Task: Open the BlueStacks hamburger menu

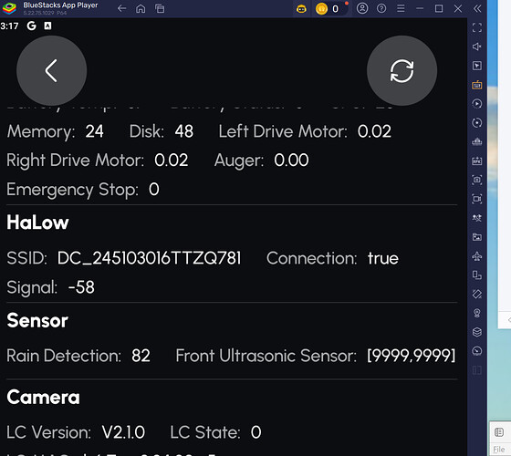Action: click(x=401, y=8)
